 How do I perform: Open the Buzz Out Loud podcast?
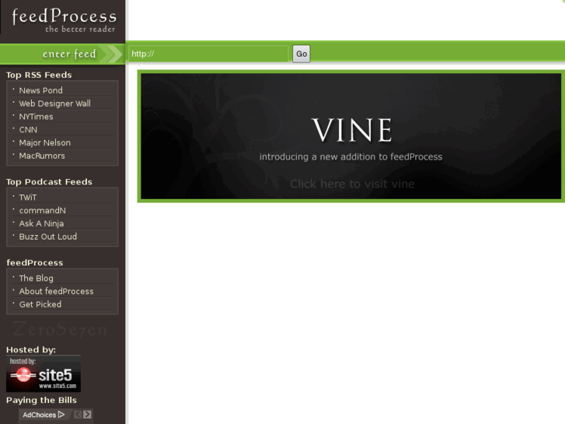point(48,237)
